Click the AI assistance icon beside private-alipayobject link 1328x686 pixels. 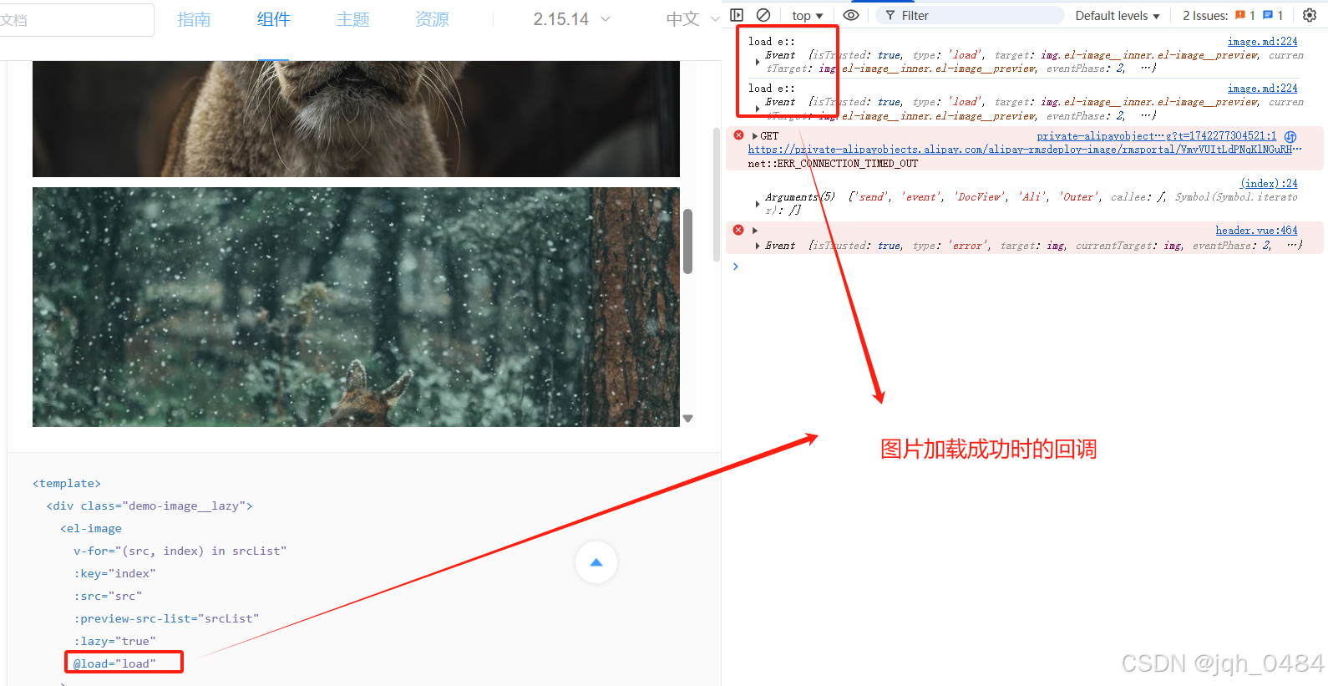pos(1290,136)
